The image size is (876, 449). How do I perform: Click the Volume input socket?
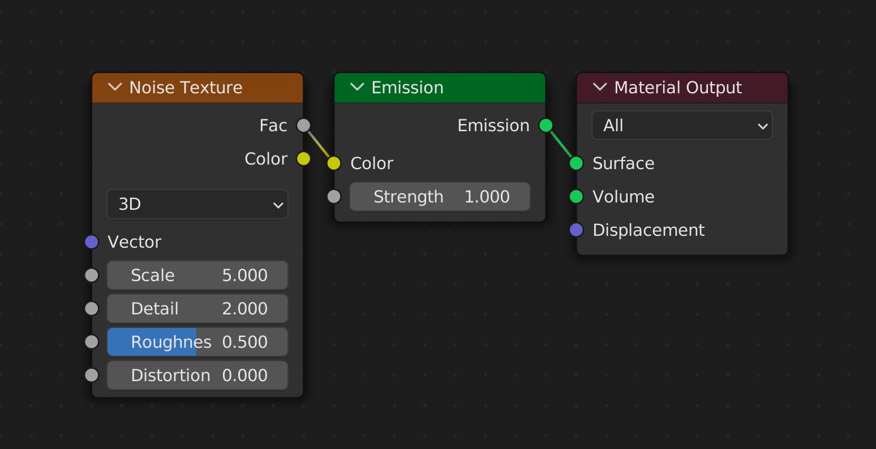576,197
